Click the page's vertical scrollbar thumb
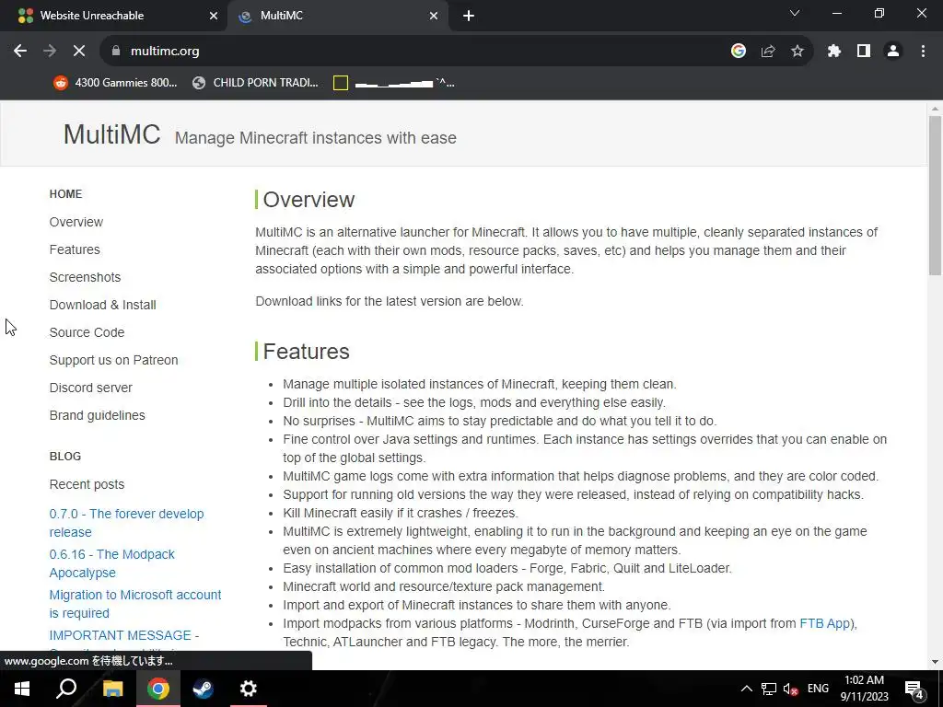The width and height of the screenshot is (943, 707). coord(935,195)
